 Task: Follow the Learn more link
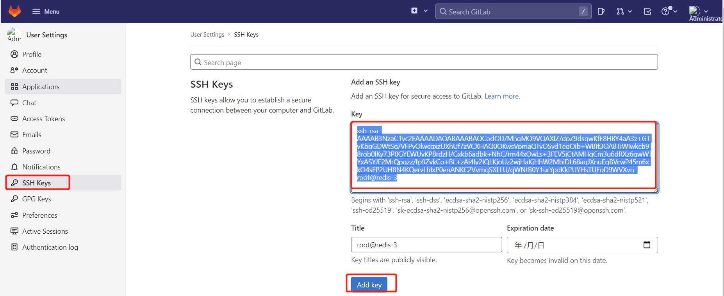(x=502, y=96)
